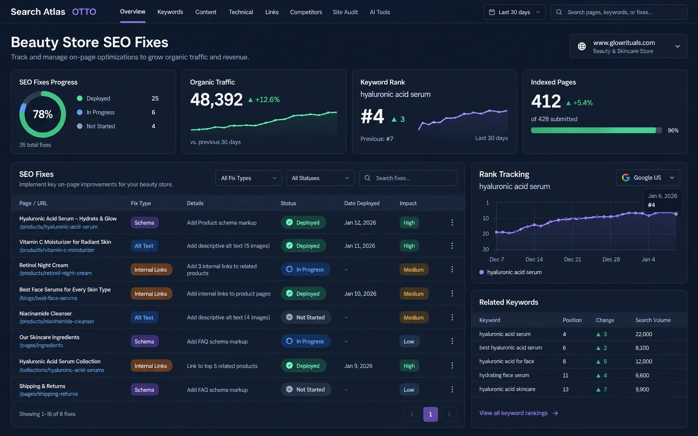Click the 78% SEO Fixes Progress donut

(43, 114)
